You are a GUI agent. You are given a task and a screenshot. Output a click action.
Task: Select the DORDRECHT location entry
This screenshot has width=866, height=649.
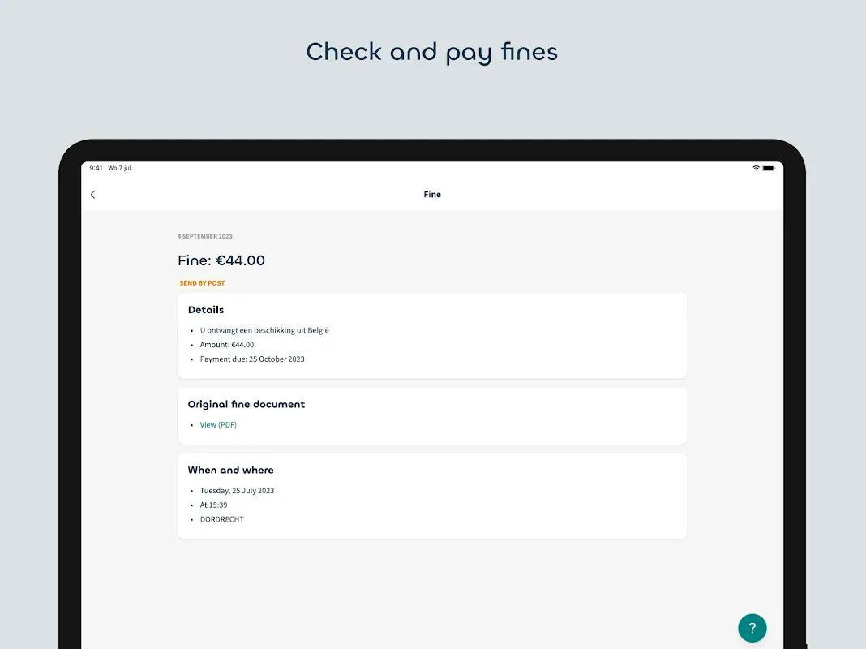pyautogui.click(x=222, y=519)
